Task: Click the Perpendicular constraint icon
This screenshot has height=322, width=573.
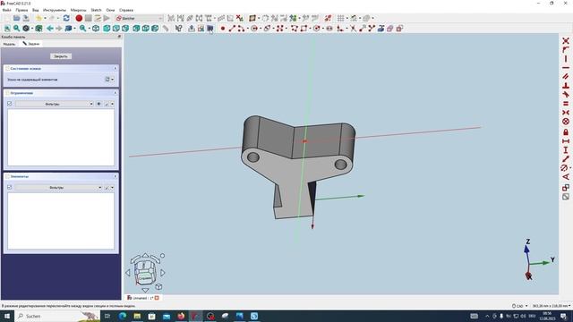Action: 566,86
